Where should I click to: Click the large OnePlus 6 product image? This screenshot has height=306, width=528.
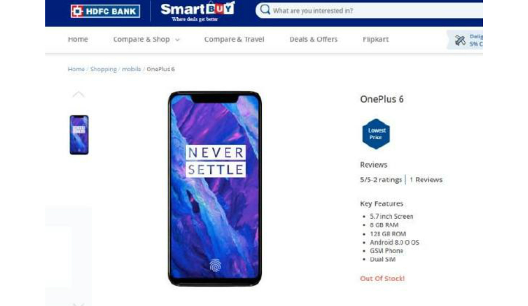[x=215, y=189]
